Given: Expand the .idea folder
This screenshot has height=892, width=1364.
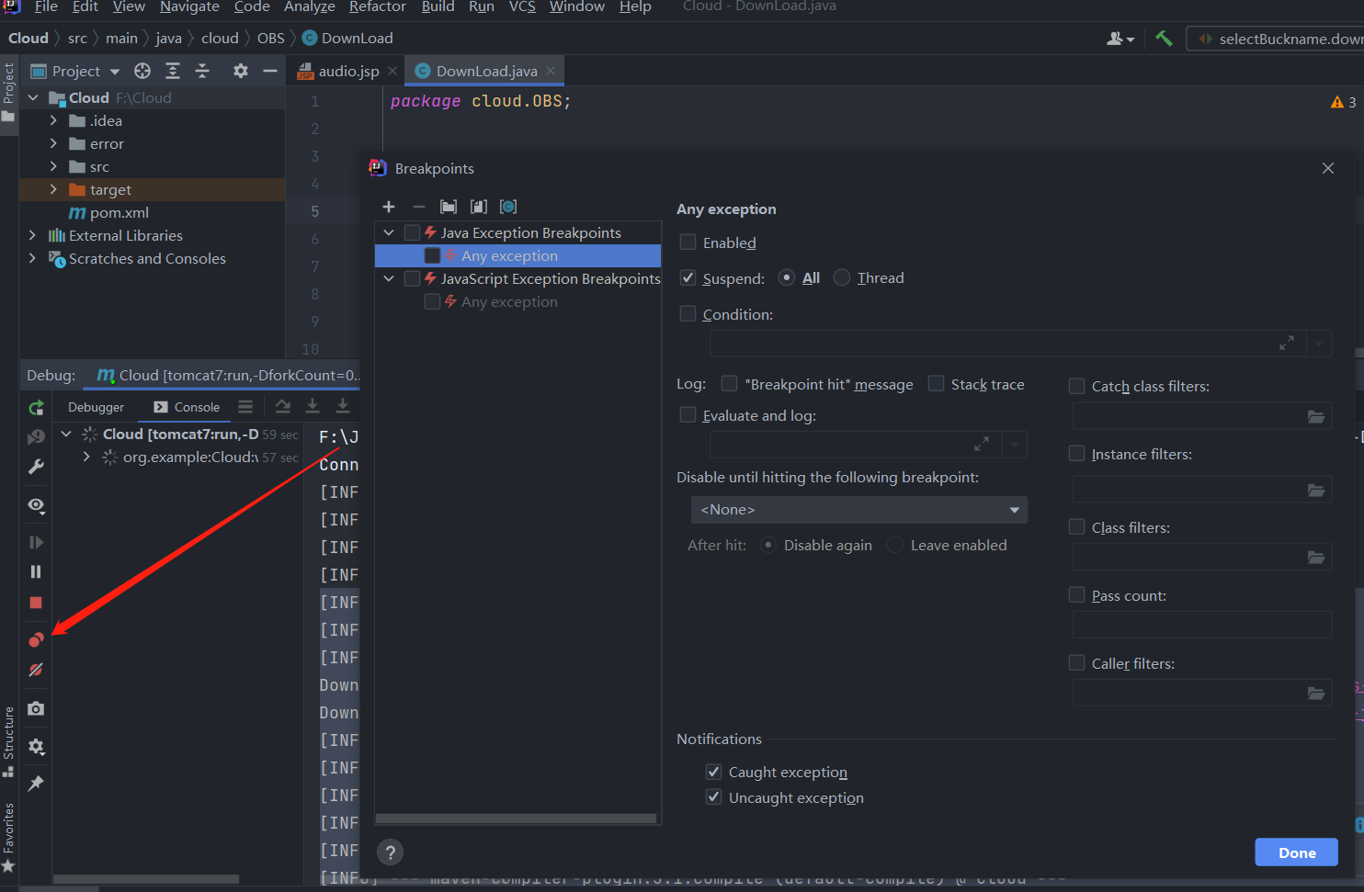Looking at the screenshot, I should [x=53, y=120].
